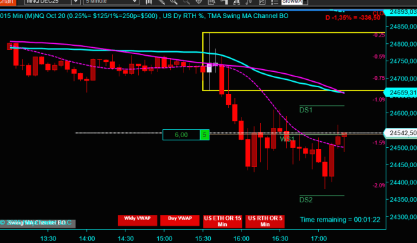Open the drawing tools pencil icon
Screen dimensions: 417x243
point(161,2)
